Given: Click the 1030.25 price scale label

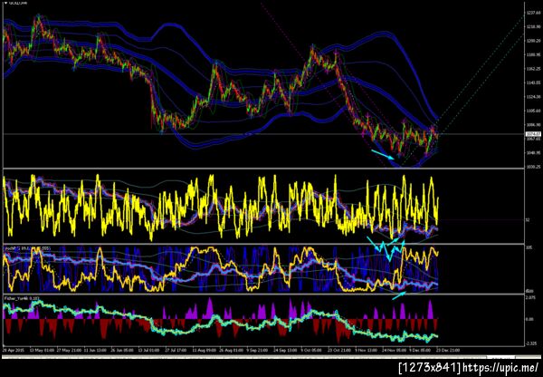Looking at the screenshot, I should (533, 167).
